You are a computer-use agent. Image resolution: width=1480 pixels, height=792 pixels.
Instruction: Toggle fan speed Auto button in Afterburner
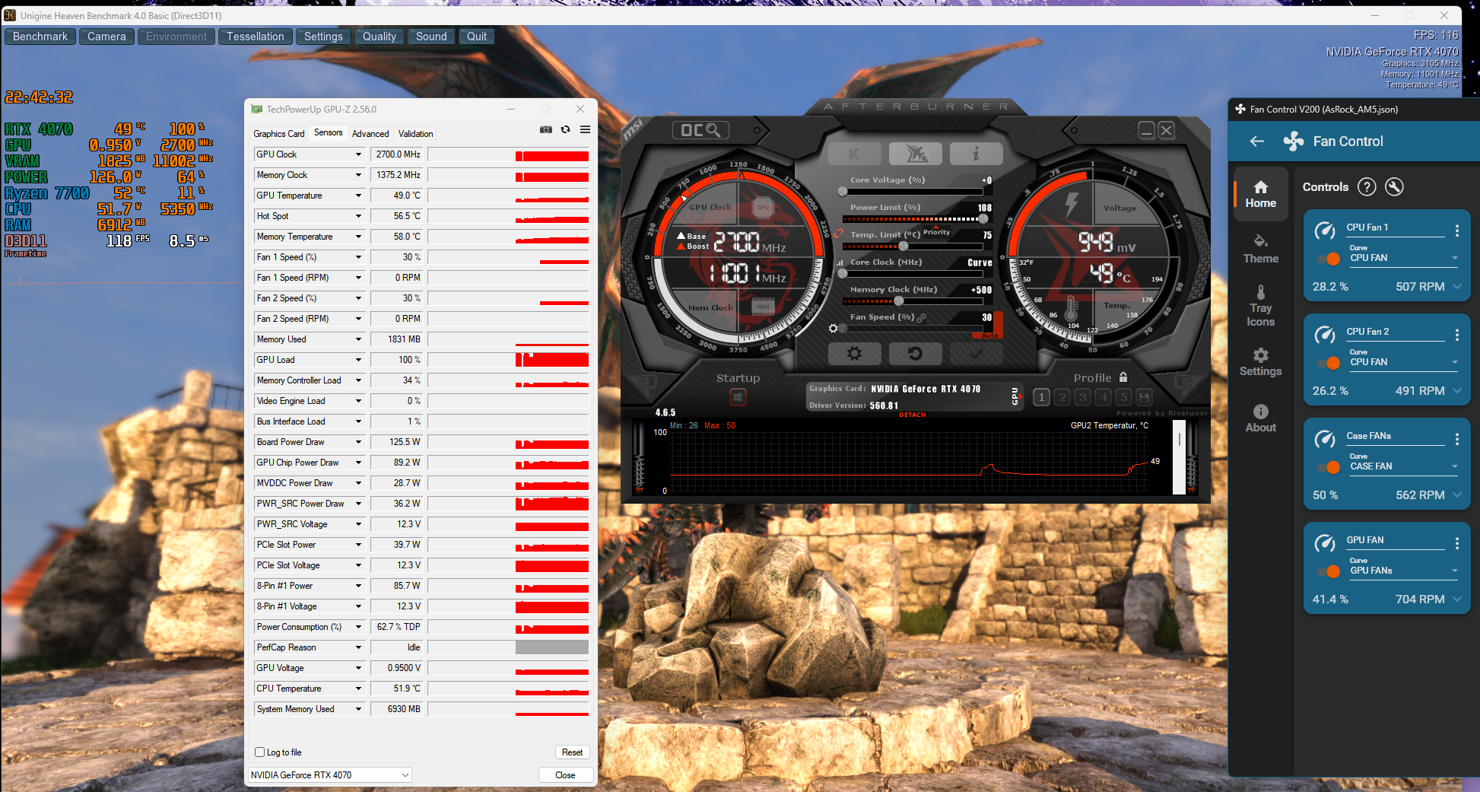(x=989, y=335)
